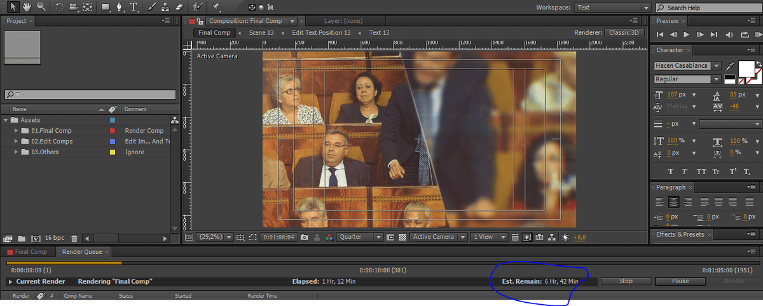The image size is (763, 306).
Task: Click the Take Snapshot camera icon
Action: click(x=305, y=237)
